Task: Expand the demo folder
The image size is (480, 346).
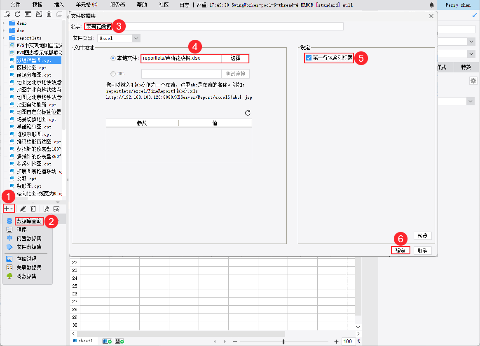Action: [x=4, y=23]
